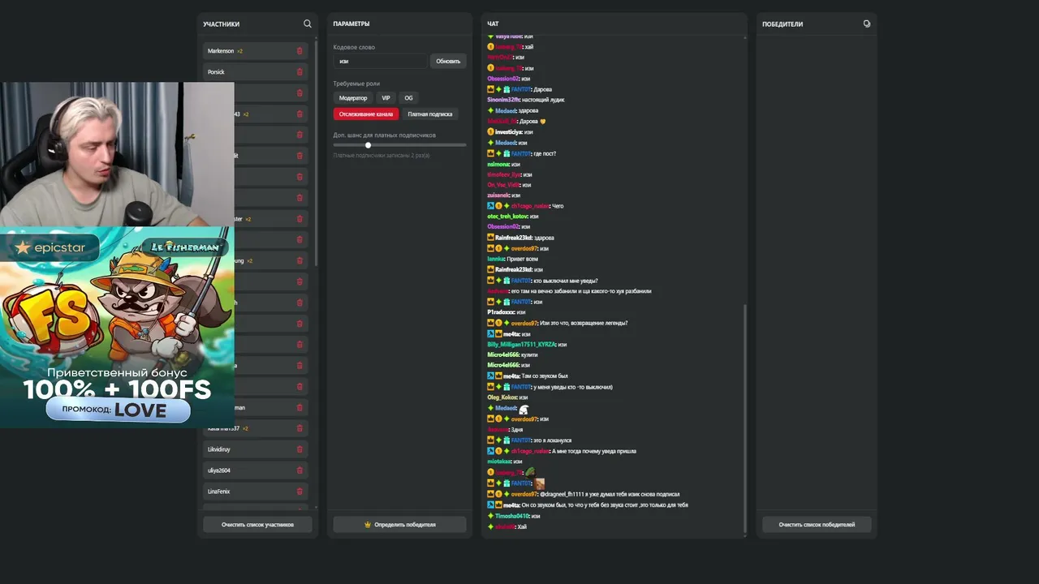1039x584 pixels.
Task: Click Очистить список участников
Action: click(257, 525)
